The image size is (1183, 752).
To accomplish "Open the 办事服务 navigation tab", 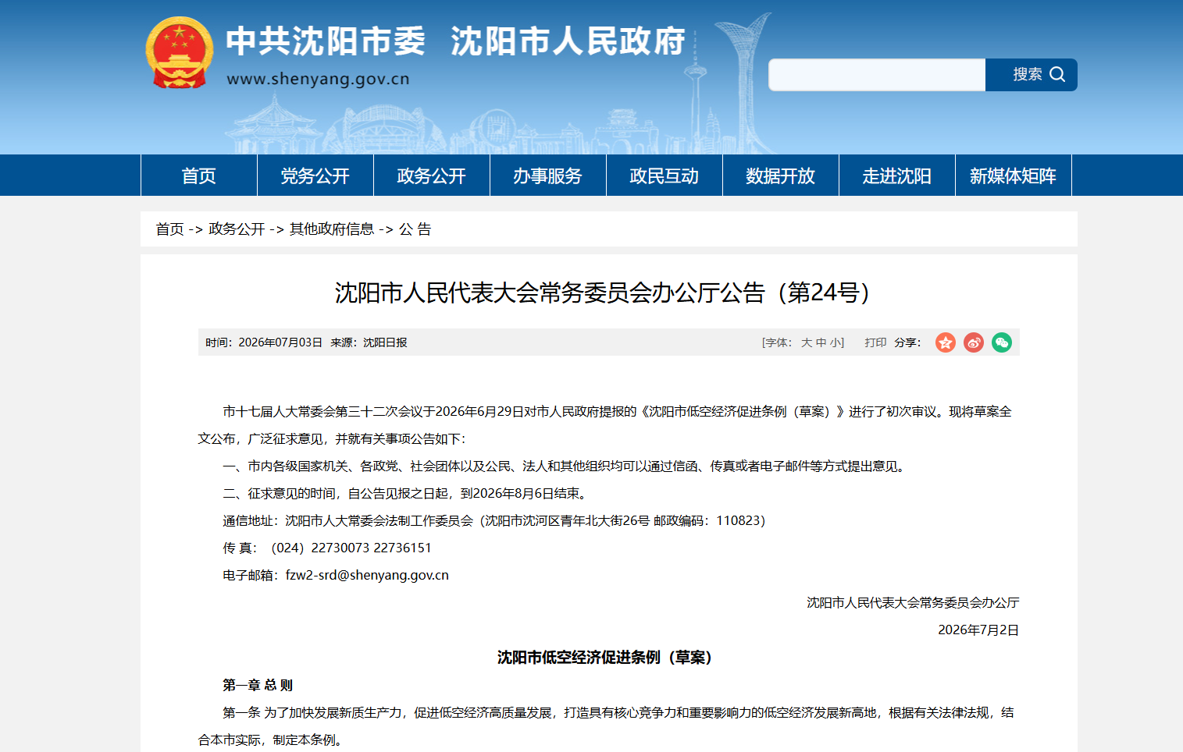I will click(548, 176).
